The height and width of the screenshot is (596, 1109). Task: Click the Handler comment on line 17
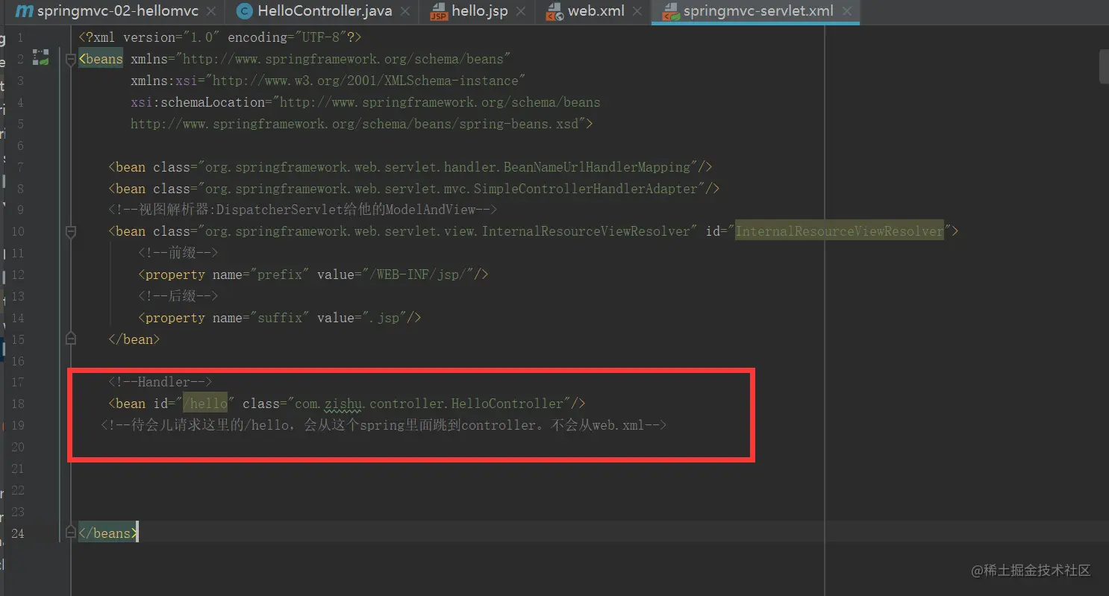(x=160, y=383)
